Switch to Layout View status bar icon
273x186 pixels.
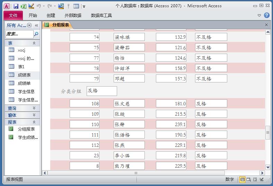pos(255,179)
